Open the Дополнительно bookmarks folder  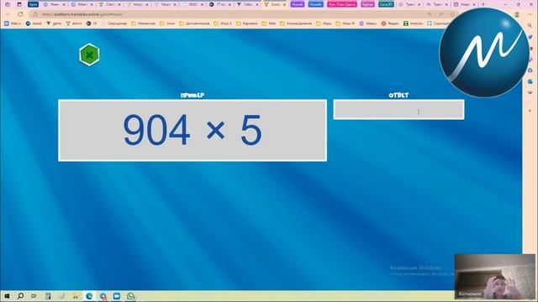(x=194, y=23)
